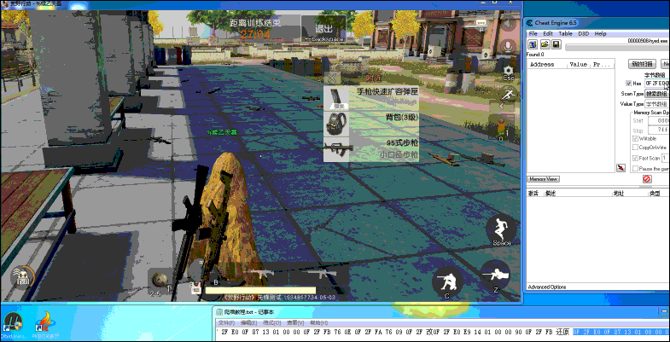Click the red no-entry clear list icon
670x342 pixels.
coord(647,179)
